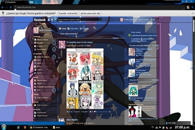The image size is (195, 130).
Task: Open the Miku doll ad image
Action: point(133,91)
